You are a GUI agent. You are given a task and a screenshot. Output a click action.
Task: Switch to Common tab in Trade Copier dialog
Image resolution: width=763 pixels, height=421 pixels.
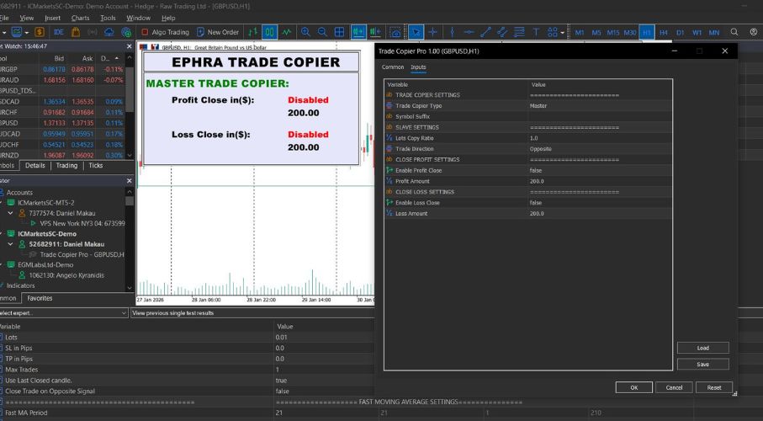393,67
